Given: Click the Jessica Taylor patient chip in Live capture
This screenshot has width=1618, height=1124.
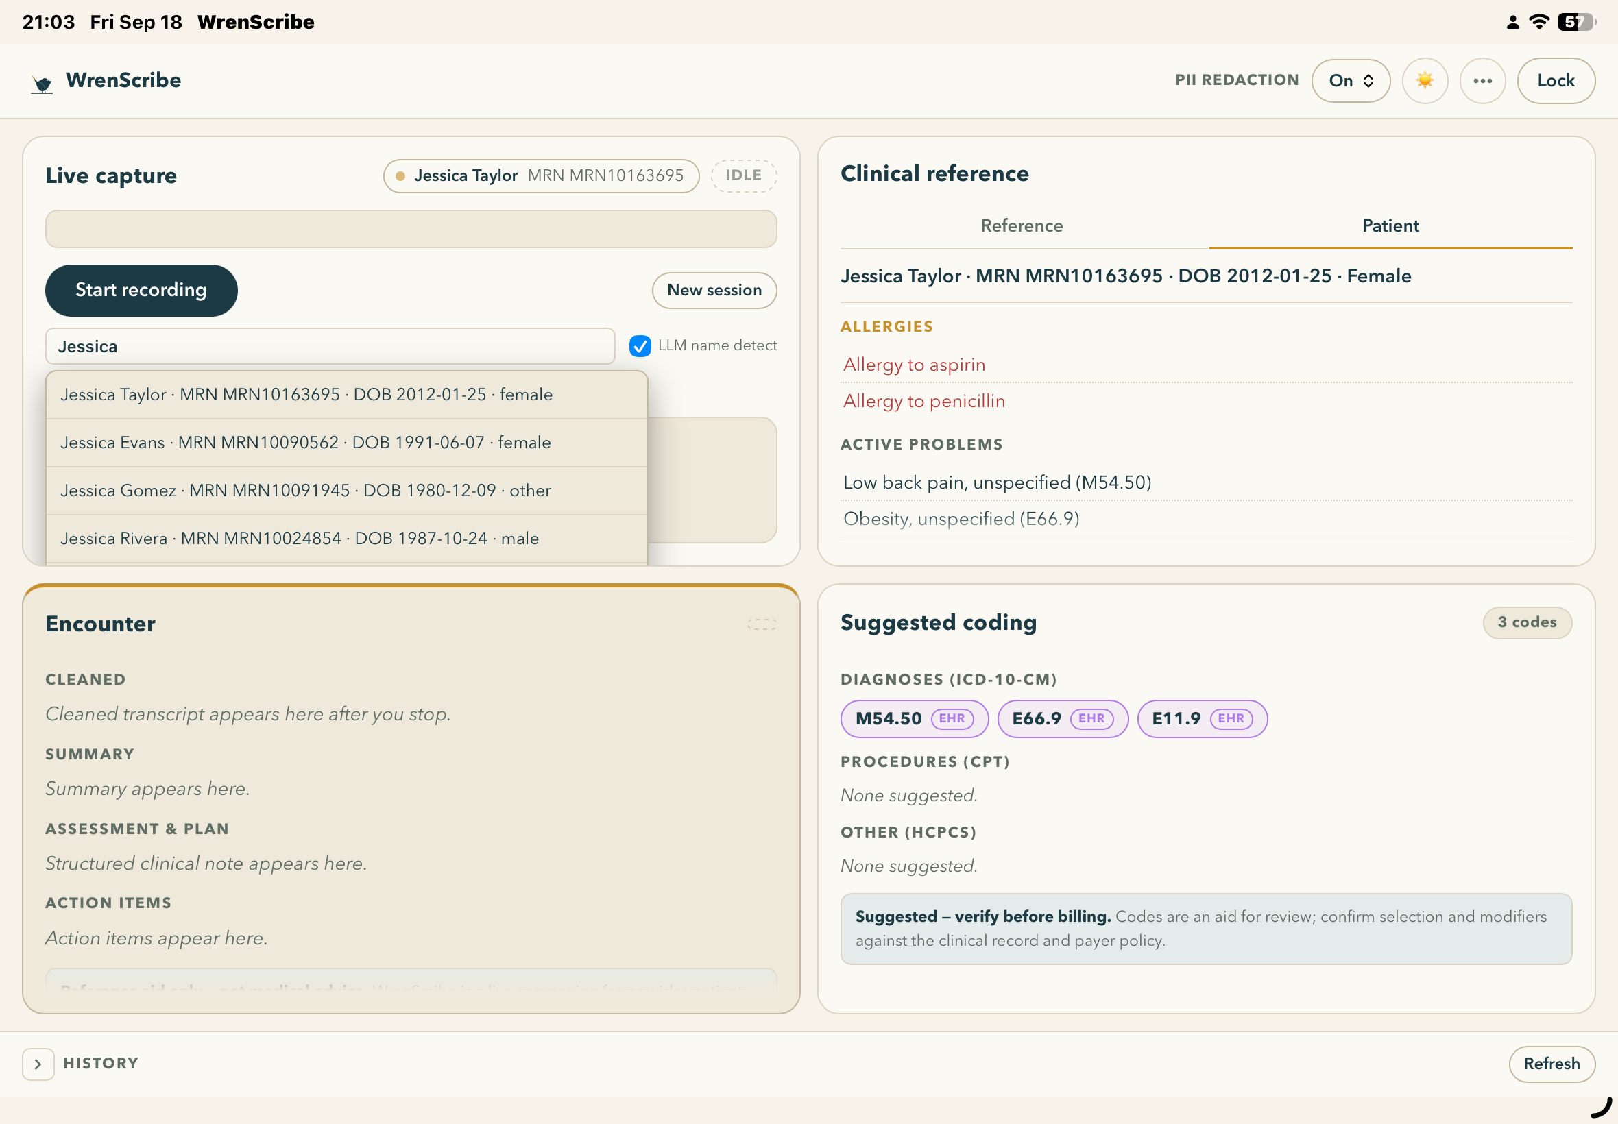Looking at the screenshot, I should (541, 176).
